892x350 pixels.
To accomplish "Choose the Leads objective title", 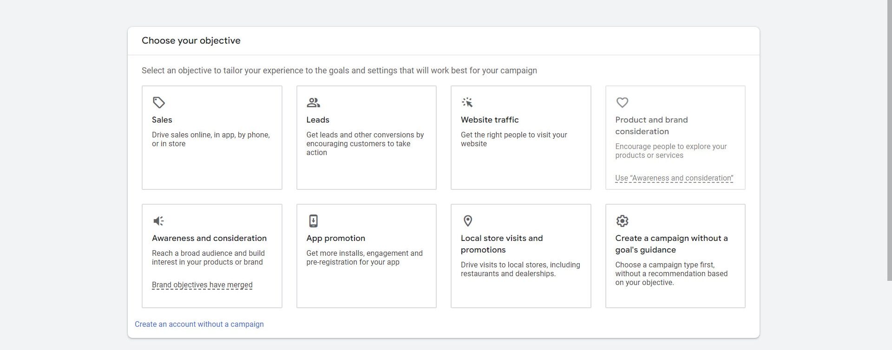I will [318, 120].
